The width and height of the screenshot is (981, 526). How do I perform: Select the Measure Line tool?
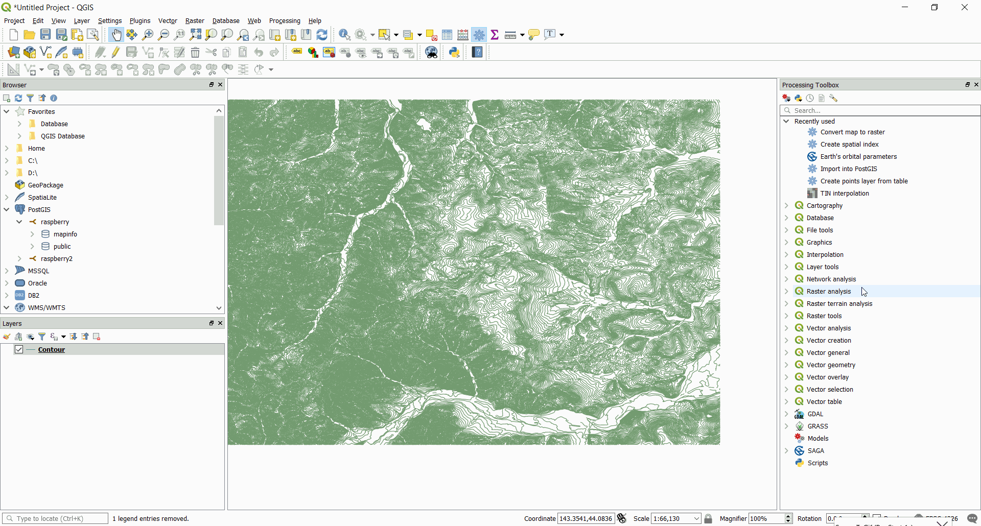click(x=510, y=34)
